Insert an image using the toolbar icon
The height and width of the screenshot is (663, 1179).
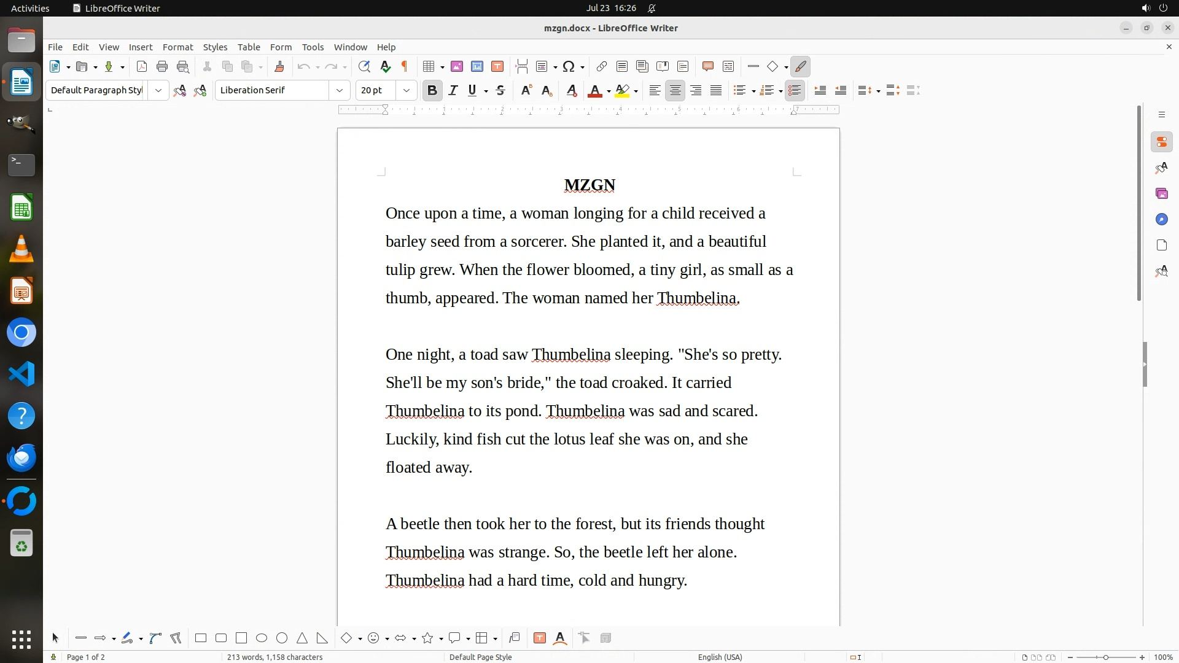point(456,67)
